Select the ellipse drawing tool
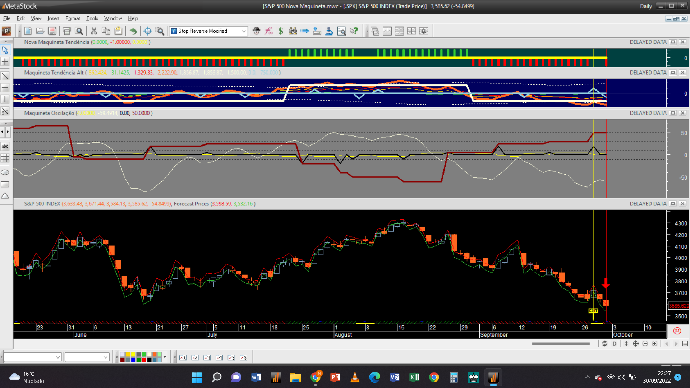This screenshot has height=388, width=690. pos(5,172)
